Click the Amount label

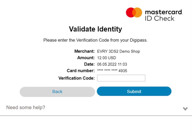pos(86,58)
